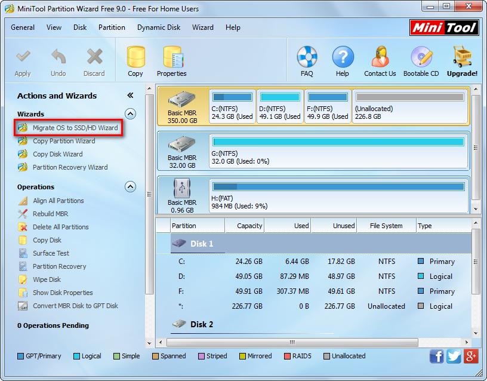
Task: Select the 226.8 GB Unallocated block
Action: click(x=410, y=106)
